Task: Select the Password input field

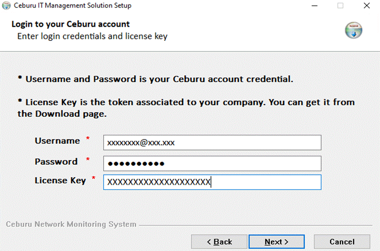Action: [x=212, y=164]
